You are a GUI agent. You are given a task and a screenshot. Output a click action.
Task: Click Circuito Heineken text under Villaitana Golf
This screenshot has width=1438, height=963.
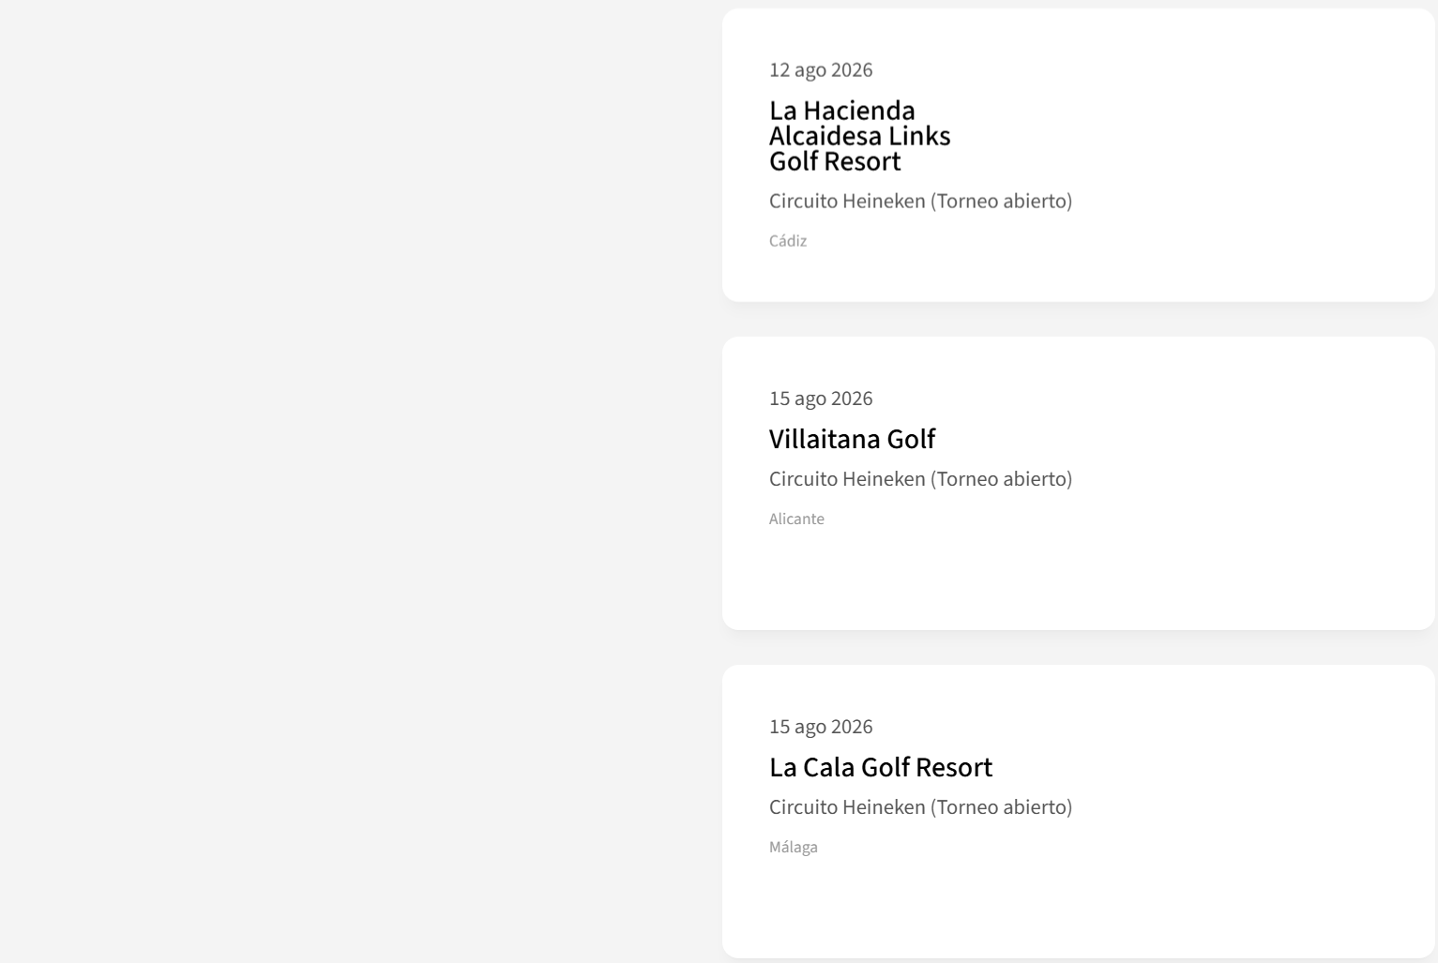tap(847, 479)
